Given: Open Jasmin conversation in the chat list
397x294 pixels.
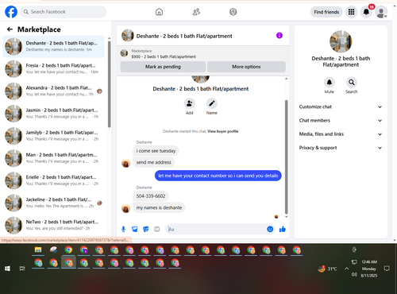Looking at the screenshot, I should click(53, 114).
